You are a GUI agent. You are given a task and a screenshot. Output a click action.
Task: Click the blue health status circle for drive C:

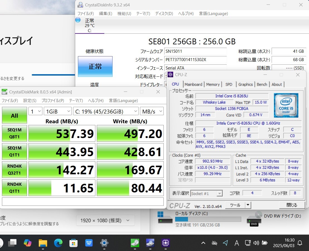click(x=78, y=20)
